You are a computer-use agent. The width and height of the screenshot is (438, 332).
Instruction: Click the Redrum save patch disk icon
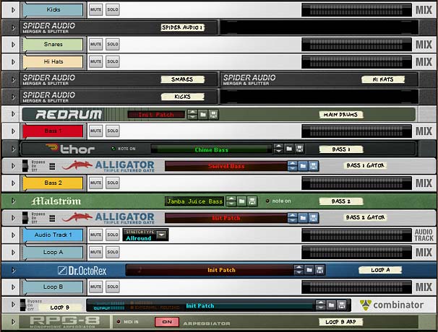pos(213,114)
